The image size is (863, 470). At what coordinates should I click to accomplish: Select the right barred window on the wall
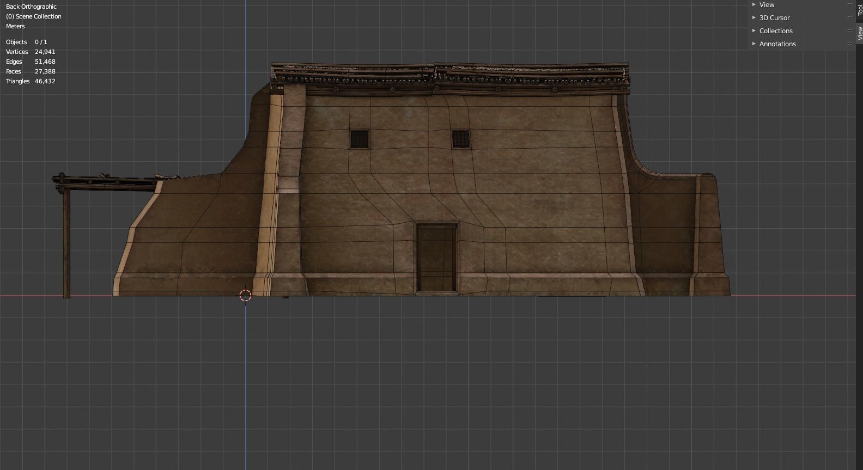[460, 139]
